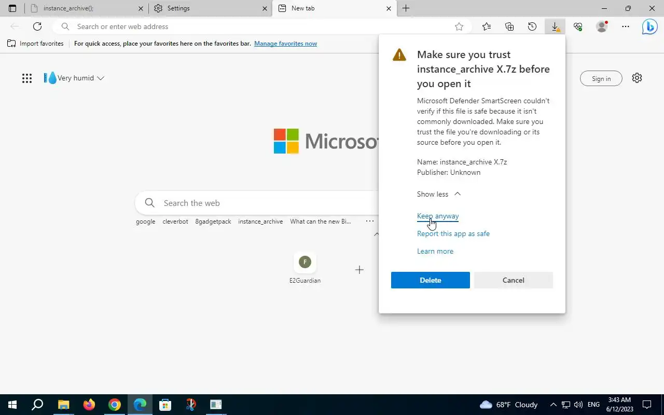Open the Windows Start menu
664x415 pixels.
tap(12, 405)
